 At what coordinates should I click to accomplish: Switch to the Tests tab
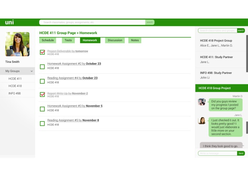(x=68, y=40)
